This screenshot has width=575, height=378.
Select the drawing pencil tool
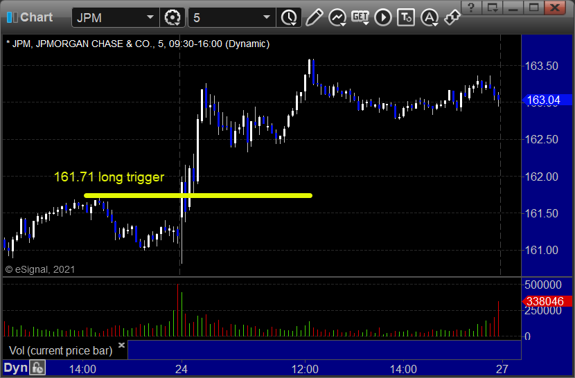(315, 17)
